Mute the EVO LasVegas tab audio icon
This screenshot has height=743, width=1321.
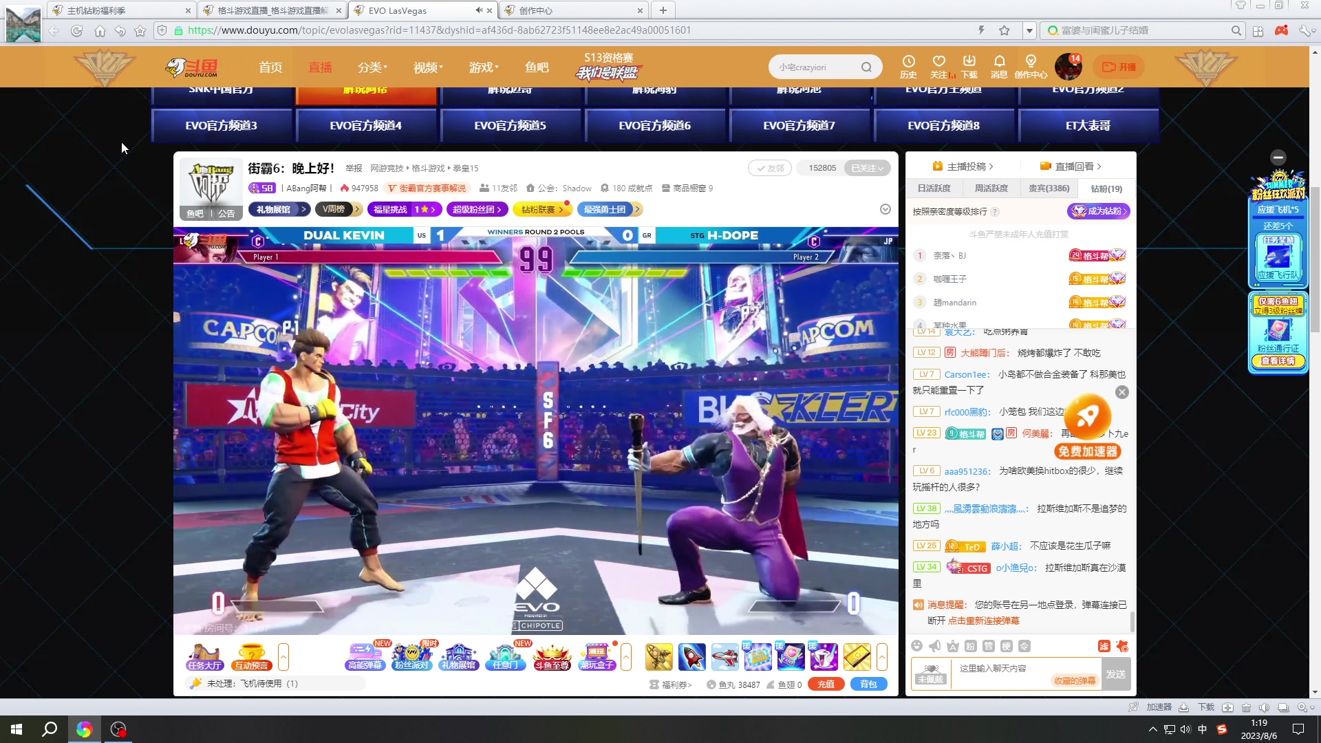tap(478, 10)
